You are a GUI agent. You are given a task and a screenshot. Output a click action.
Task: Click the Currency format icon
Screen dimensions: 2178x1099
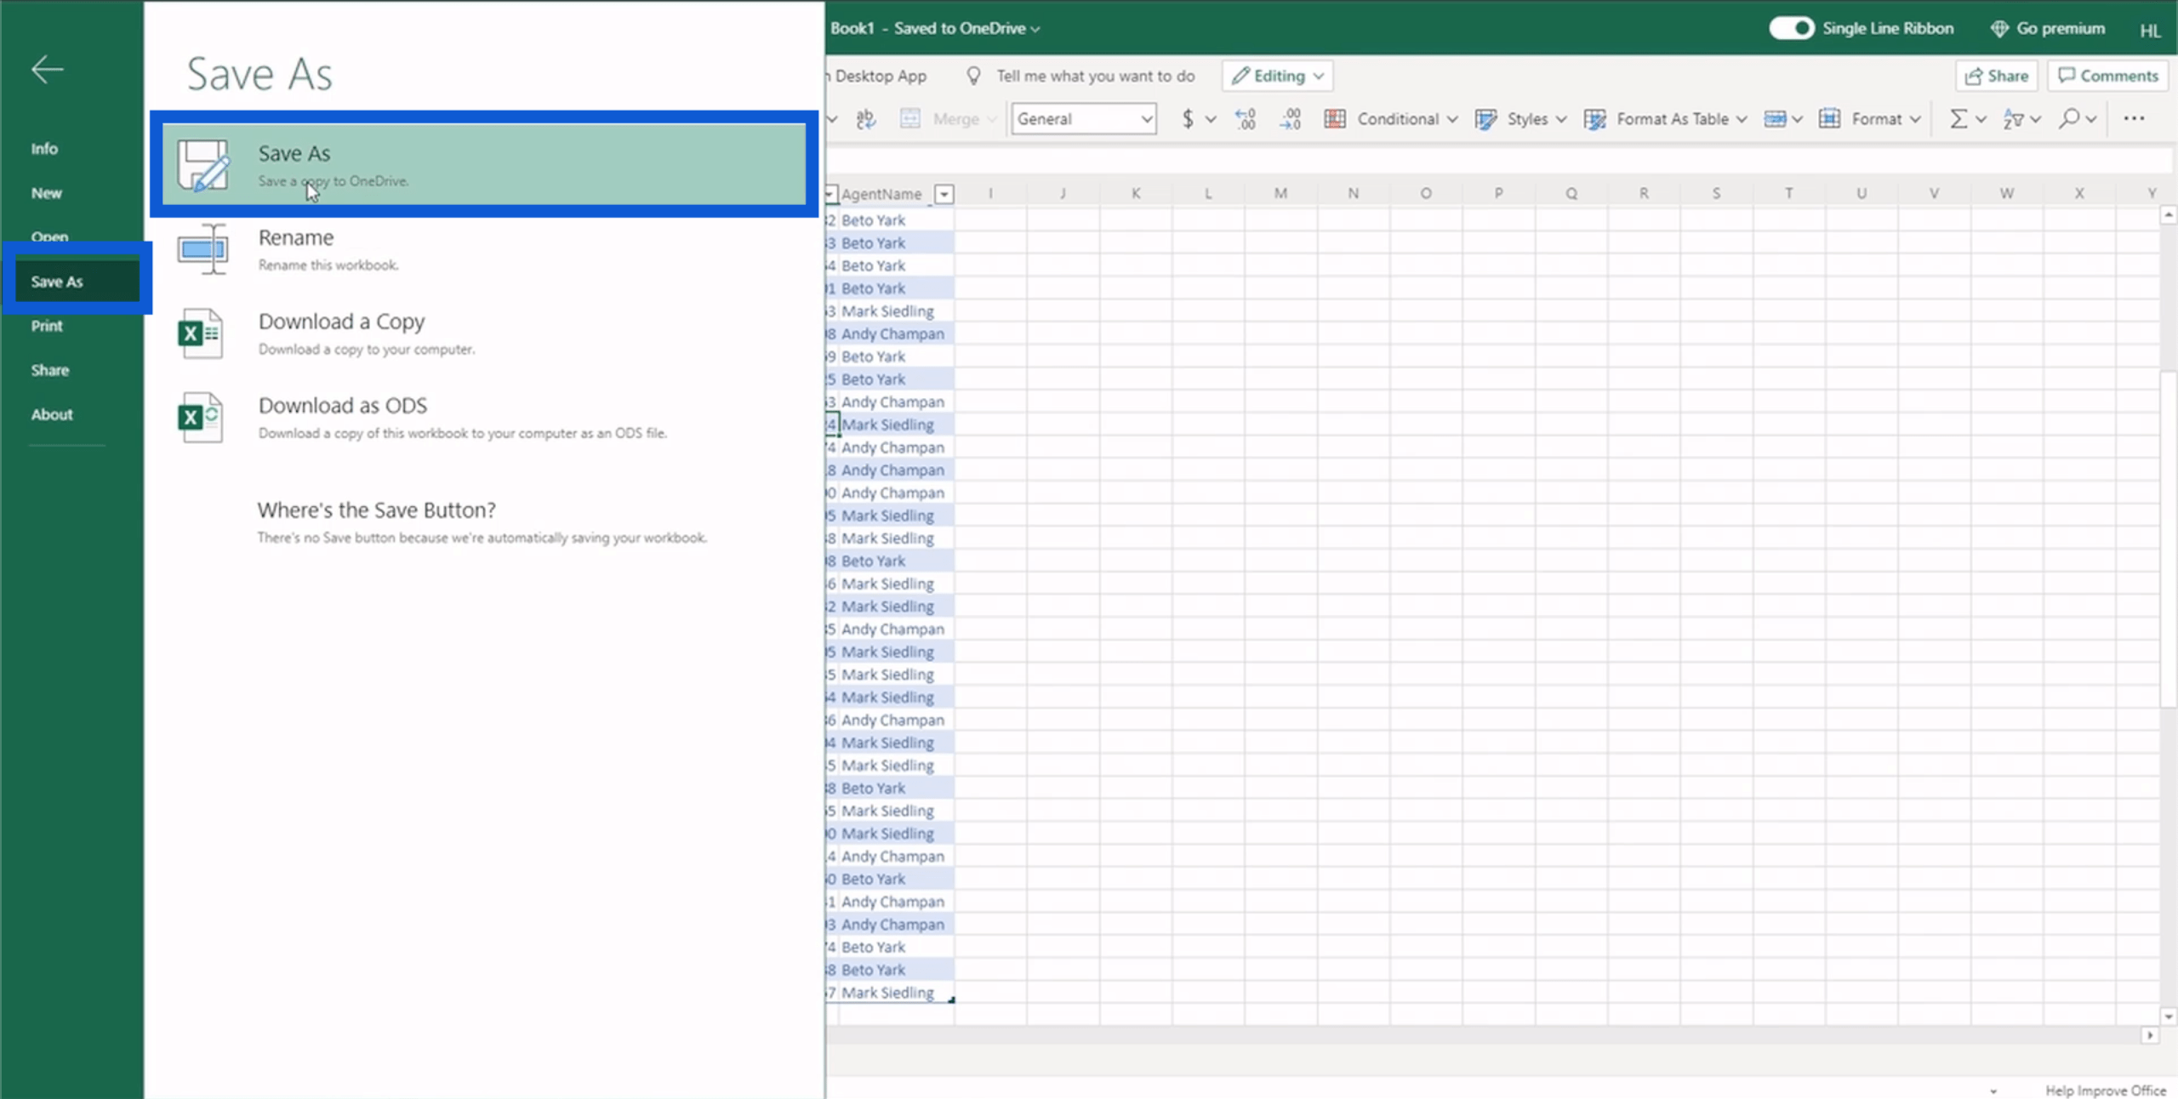click(1186, 117)
